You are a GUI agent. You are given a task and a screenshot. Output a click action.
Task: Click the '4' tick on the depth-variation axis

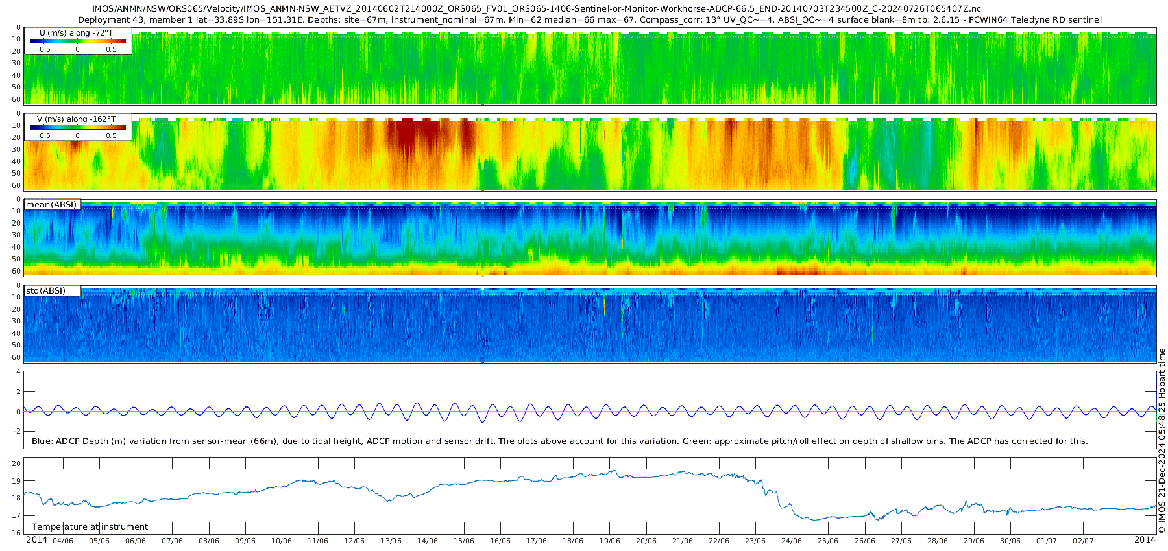click(18, 372)
